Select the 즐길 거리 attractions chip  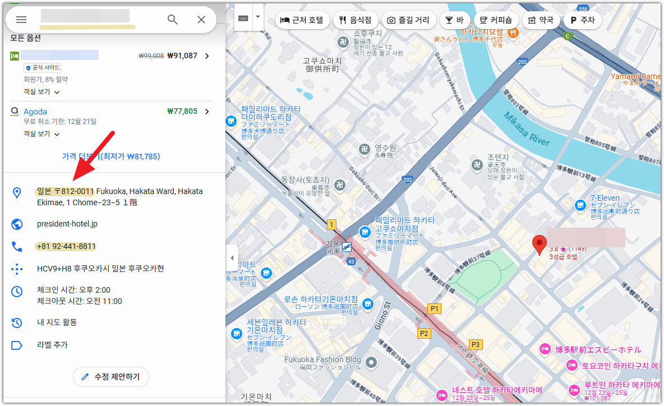(409, 20)
